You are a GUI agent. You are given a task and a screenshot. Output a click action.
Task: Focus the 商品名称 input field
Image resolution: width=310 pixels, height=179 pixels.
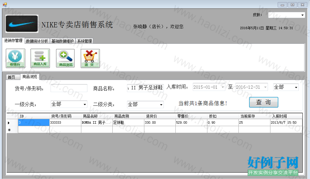(145, 88)
